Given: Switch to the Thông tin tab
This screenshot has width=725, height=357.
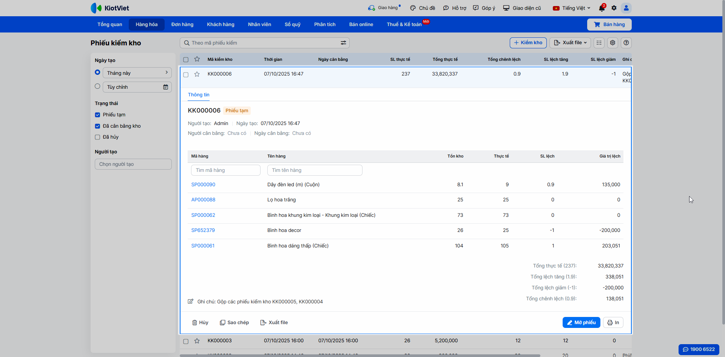Looking at the screenshot, I should pyautogui.click(x=199, y=95).
